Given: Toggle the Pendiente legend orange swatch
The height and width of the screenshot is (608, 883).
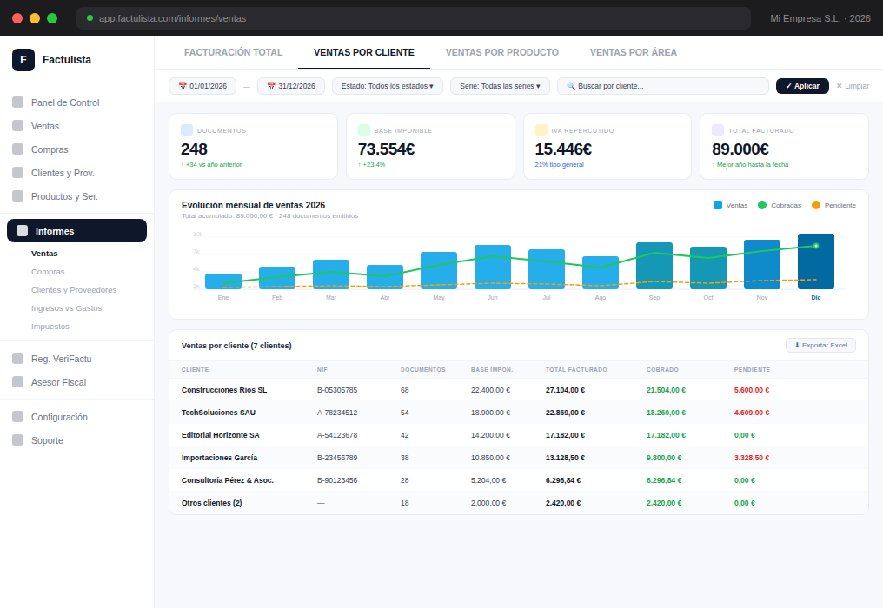Looking at the screenshot, I should pyautogui.click(x=815, y=205).
